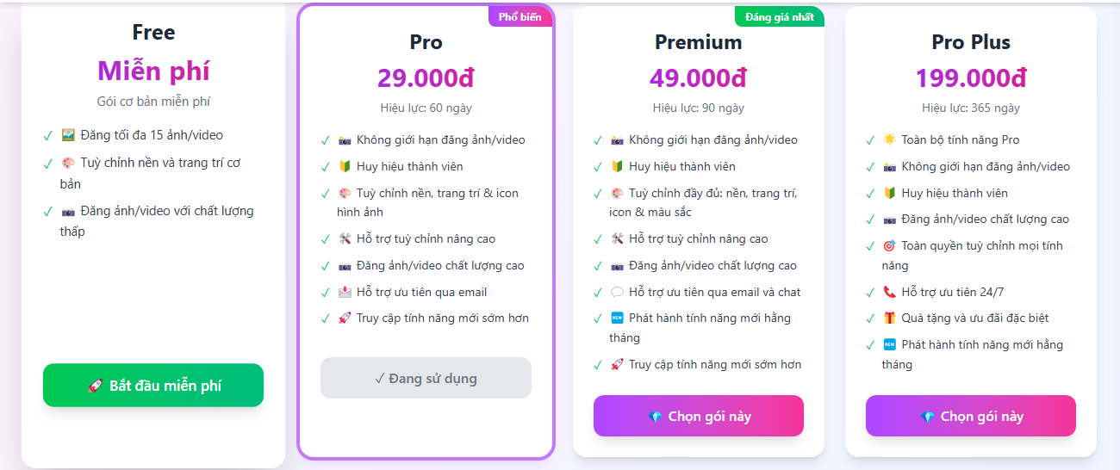The width and height of the screenshot is (1120, 470).
Task: Click the target icon at 'Toàn quyền tuỳ chỉnh mọi tính năng'
Action: tap(889, 246)
